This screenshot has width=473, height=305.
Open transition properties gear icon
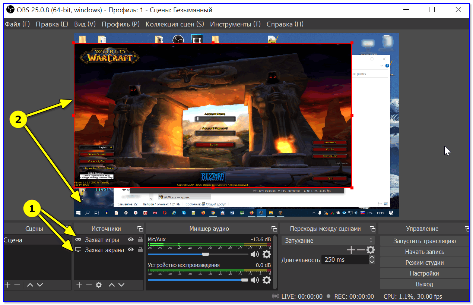371,250
